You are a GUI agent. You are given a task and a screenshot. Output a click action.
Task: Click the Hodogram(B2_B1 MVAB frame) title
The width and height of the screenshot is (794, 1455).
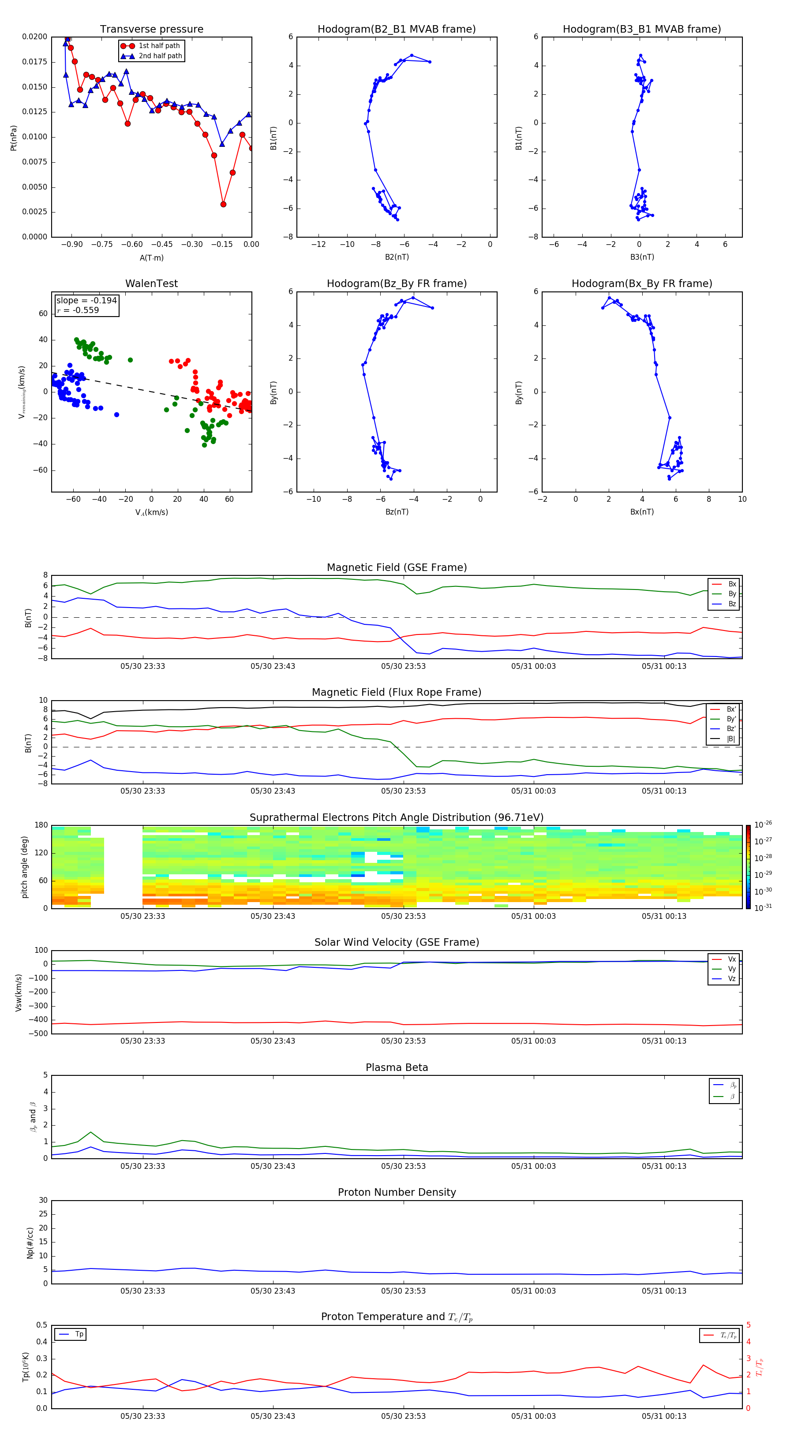tap(397, 29)
